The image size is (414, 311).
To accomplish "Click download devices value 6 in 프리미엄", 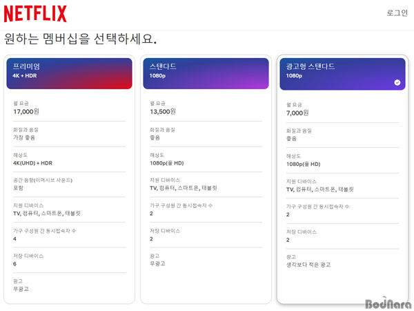I will (x=14, y=264).
